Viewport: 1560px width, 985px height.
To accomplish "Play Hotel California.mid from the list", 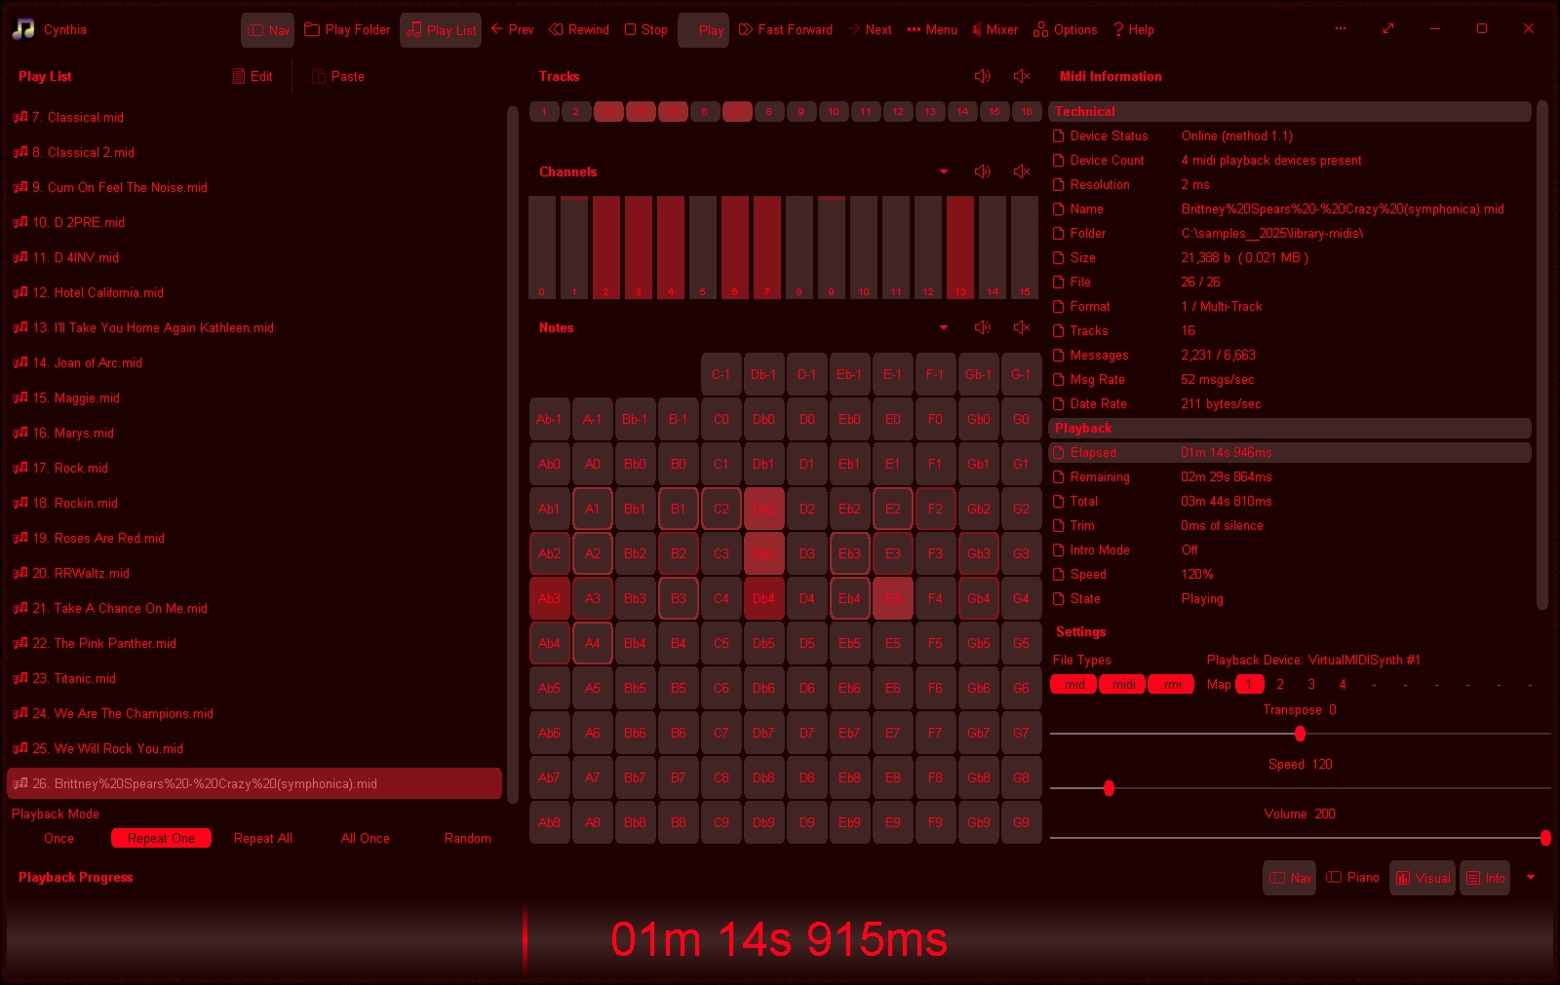I will coord(108,292).
